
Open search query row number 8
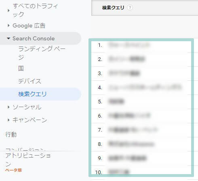pos(141,144)
